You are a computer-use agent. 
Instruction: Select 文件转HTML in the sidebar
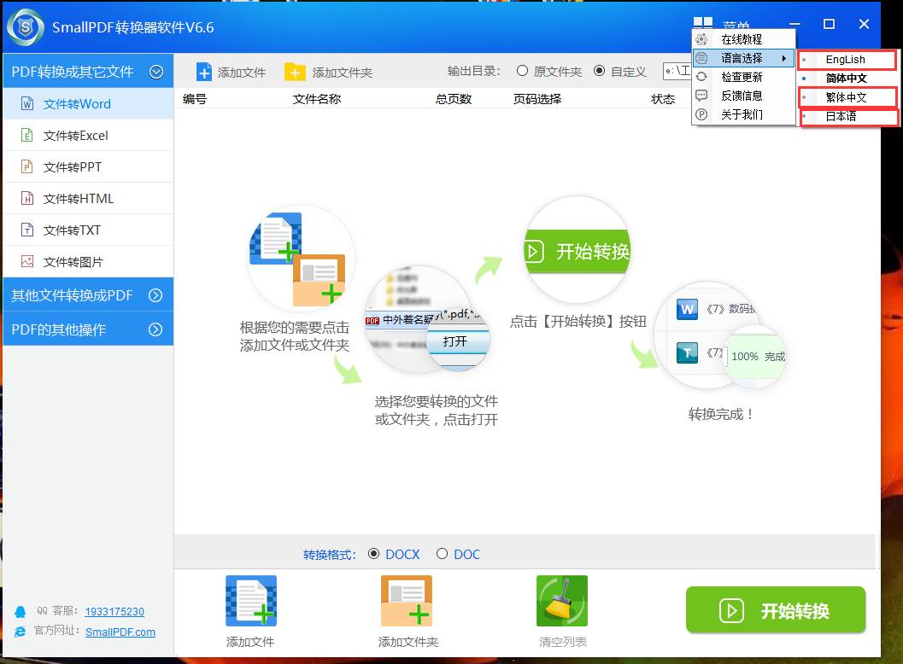(88, 199)
